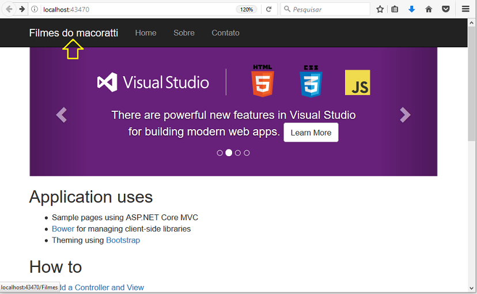Screen dimensions: 477x294
Task: Follow the Bower link
Action: point(63,229)
